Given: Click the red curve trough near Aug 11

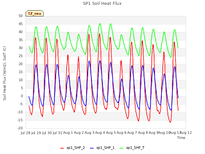Looking at the screenshot, I should tap(170, 122).
